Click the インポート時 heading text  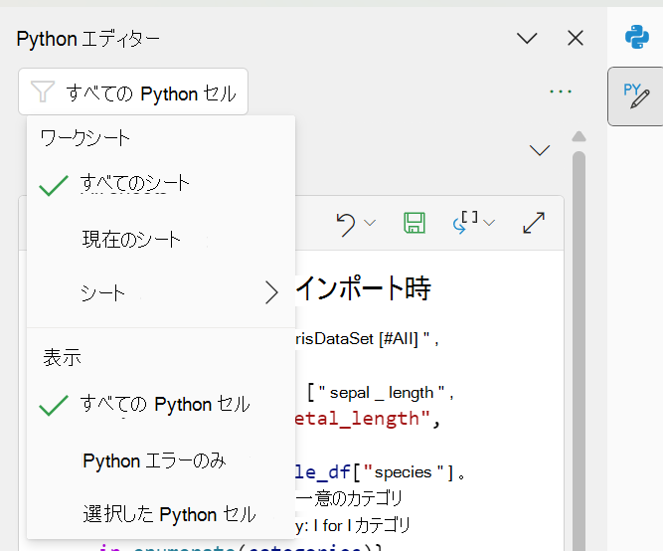click(x=363, y=288)
